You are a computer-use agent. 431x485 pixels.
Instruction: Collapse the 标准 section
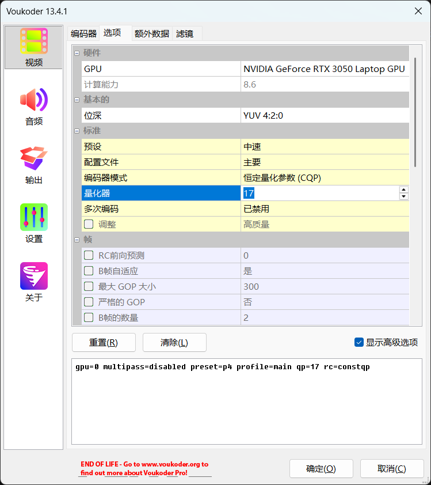[77, 131]
